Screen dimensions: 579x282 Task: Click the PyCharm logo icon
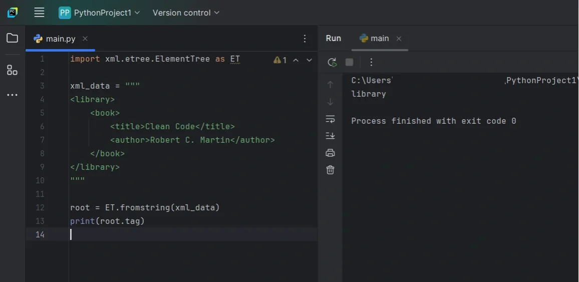point(13,13)
